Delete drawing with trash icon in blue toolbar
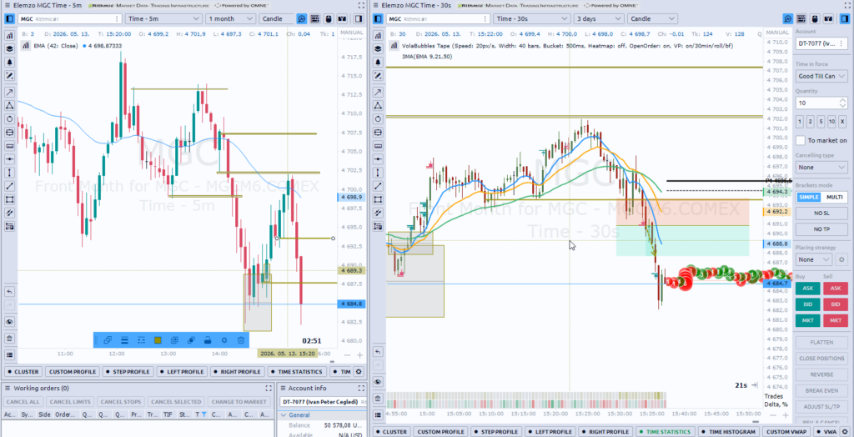 click(x=240, y=340)
